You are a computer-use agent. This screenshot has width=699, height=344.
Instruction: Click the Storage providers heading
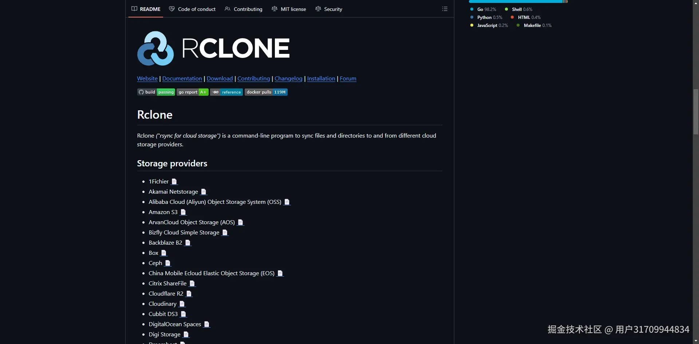coord(172,163)
